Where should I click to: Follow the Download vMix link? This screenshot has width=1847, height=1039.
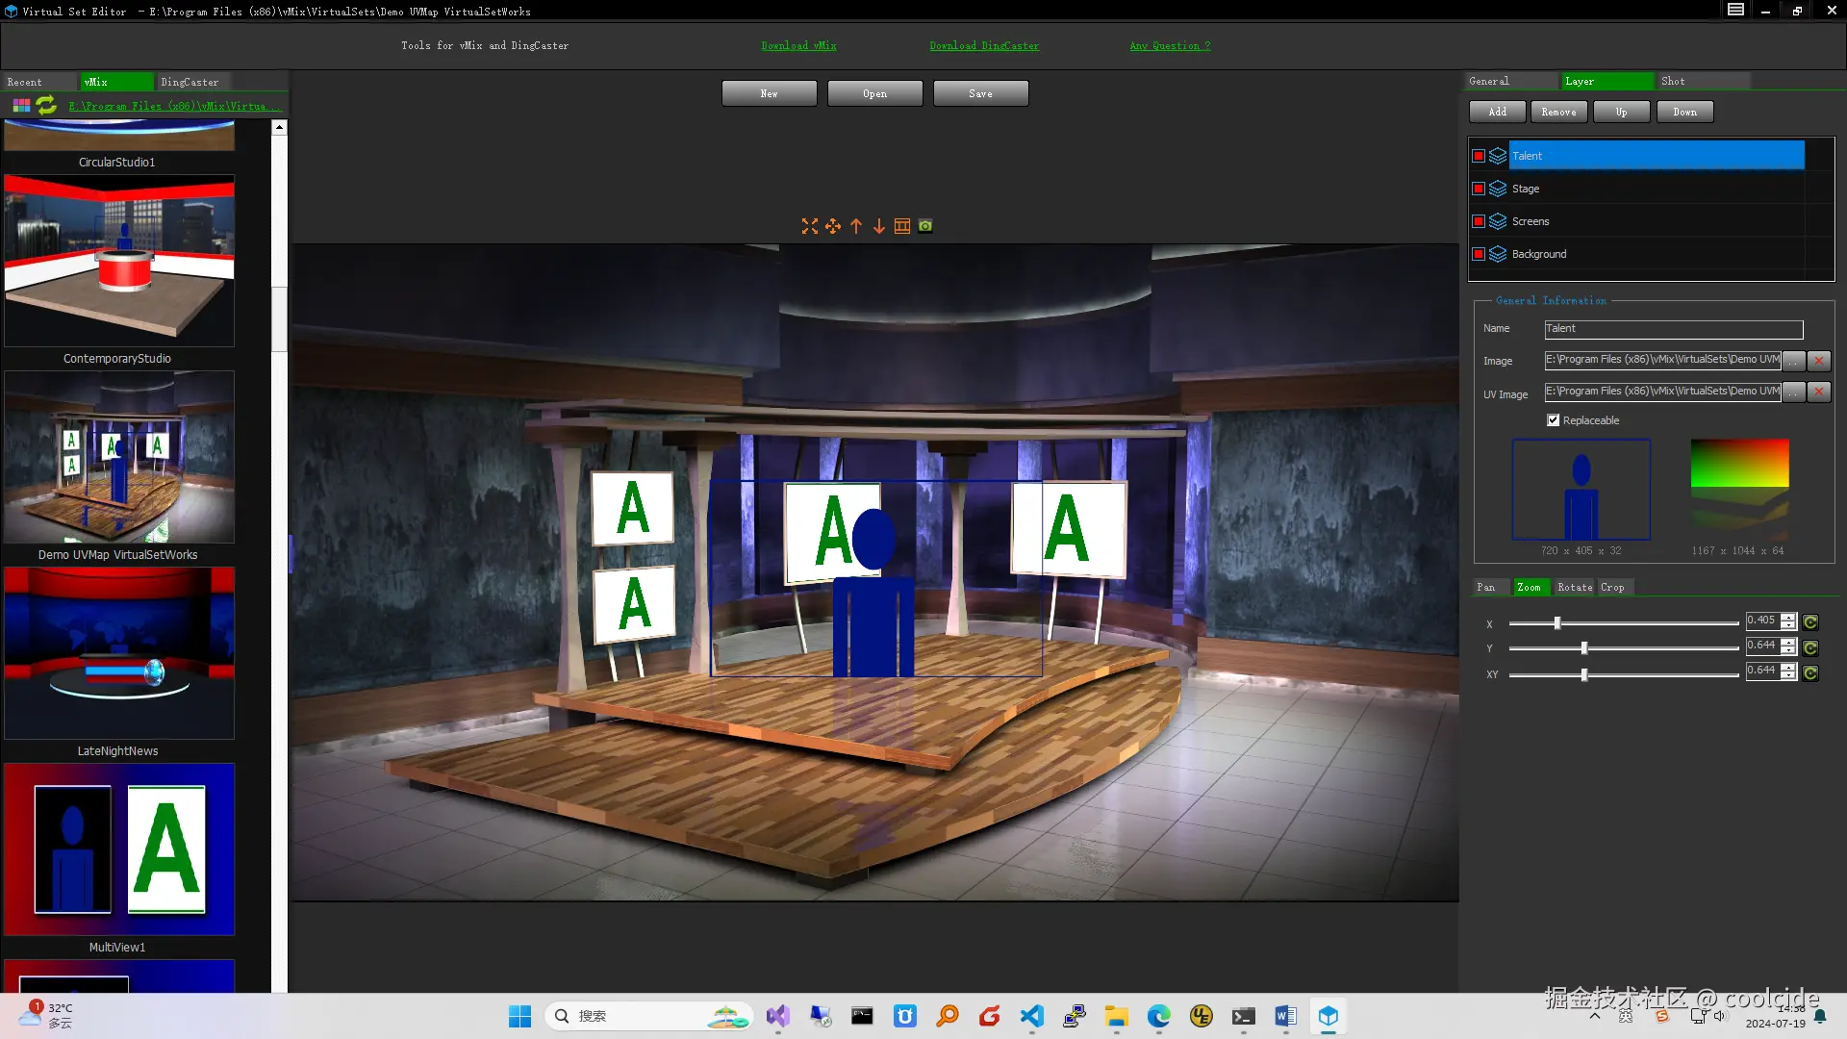[798, 45]
